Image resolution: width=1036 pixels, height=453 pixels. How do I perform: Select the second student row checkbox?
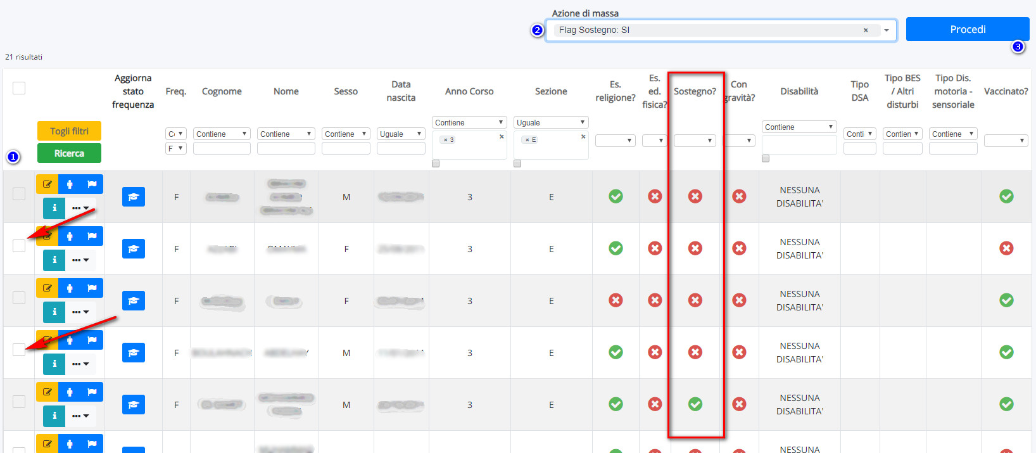pos(19,246)
